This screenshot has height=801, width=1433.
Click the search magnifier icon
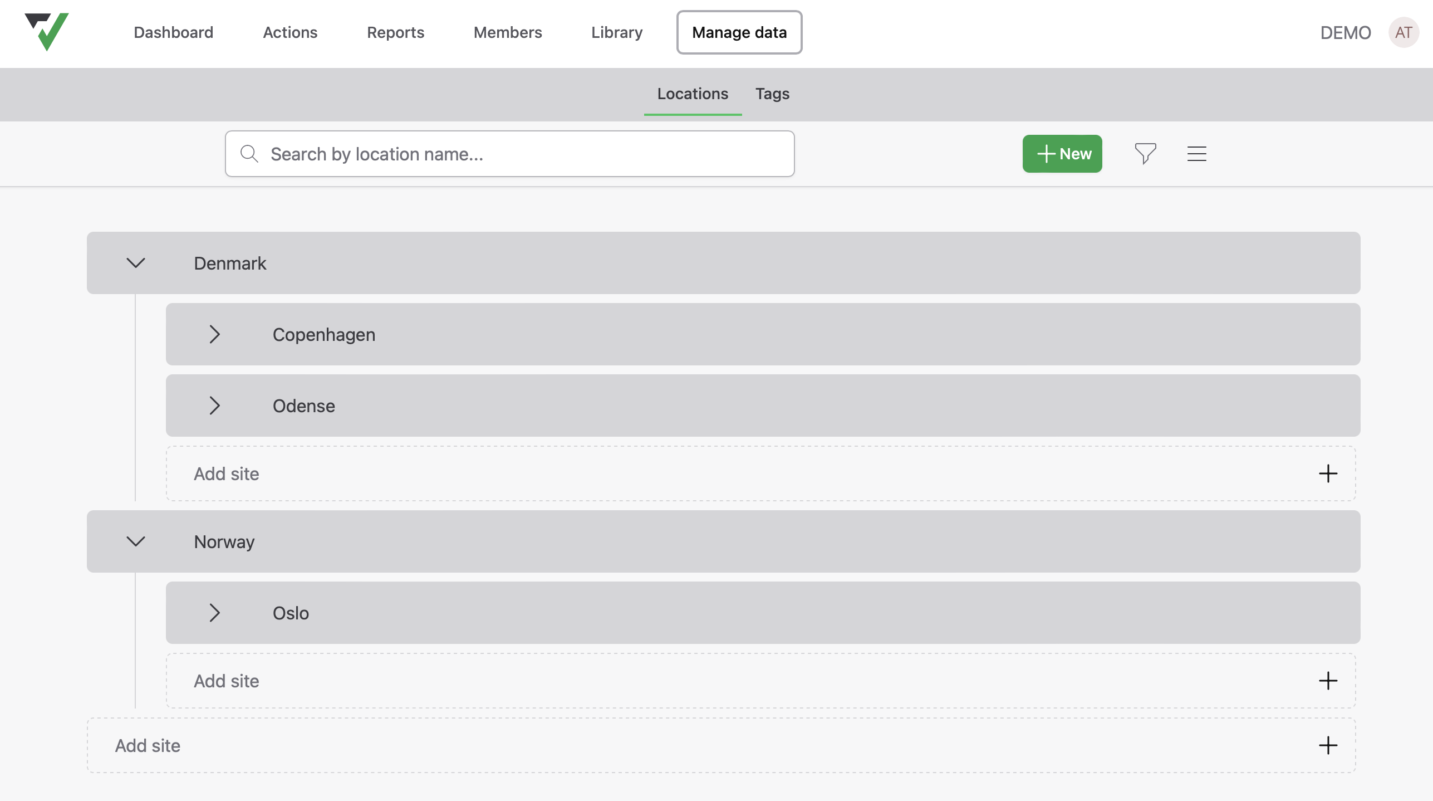tap(249, 154)
